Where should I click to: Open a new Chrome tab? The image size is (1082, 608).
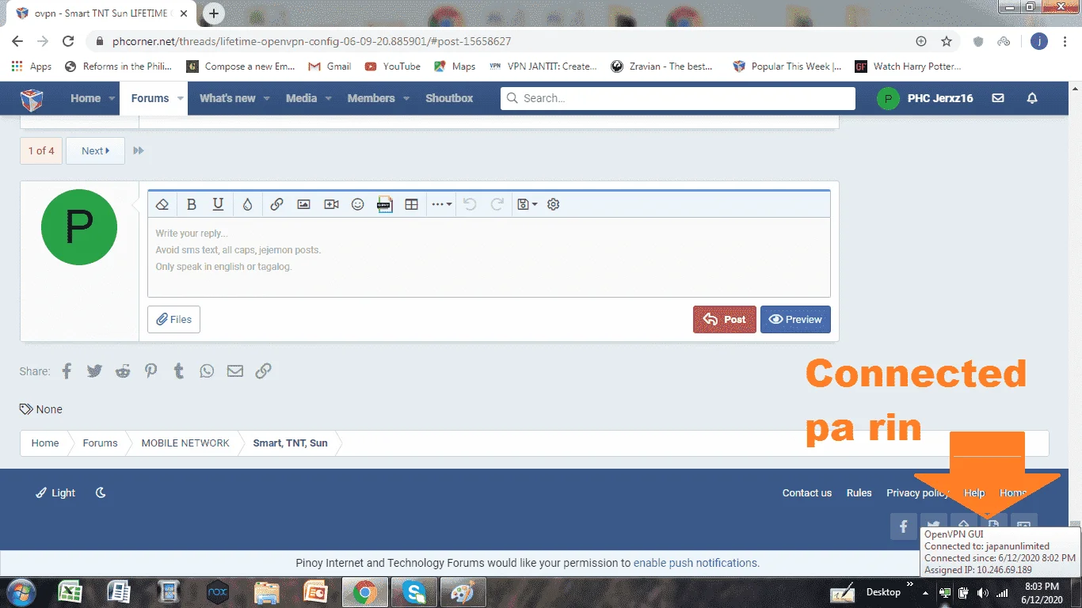click(x=214, y=13)
